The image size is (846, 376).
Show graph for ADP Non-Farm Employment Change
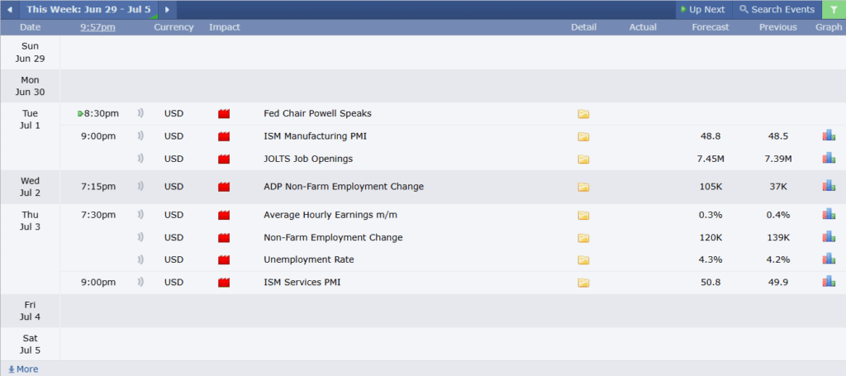(829, 186)
